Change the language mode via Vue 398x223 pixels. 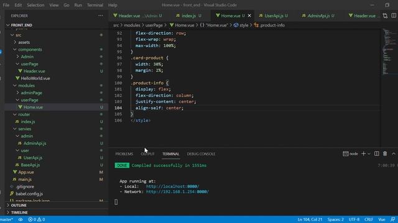pos(382,219)
